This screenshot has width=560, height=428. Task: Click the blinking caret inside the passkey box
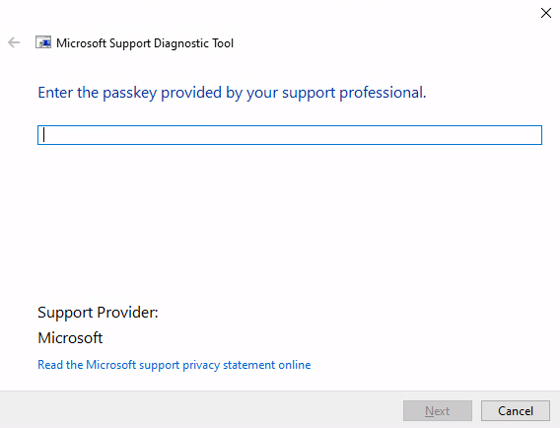point(44,135)
